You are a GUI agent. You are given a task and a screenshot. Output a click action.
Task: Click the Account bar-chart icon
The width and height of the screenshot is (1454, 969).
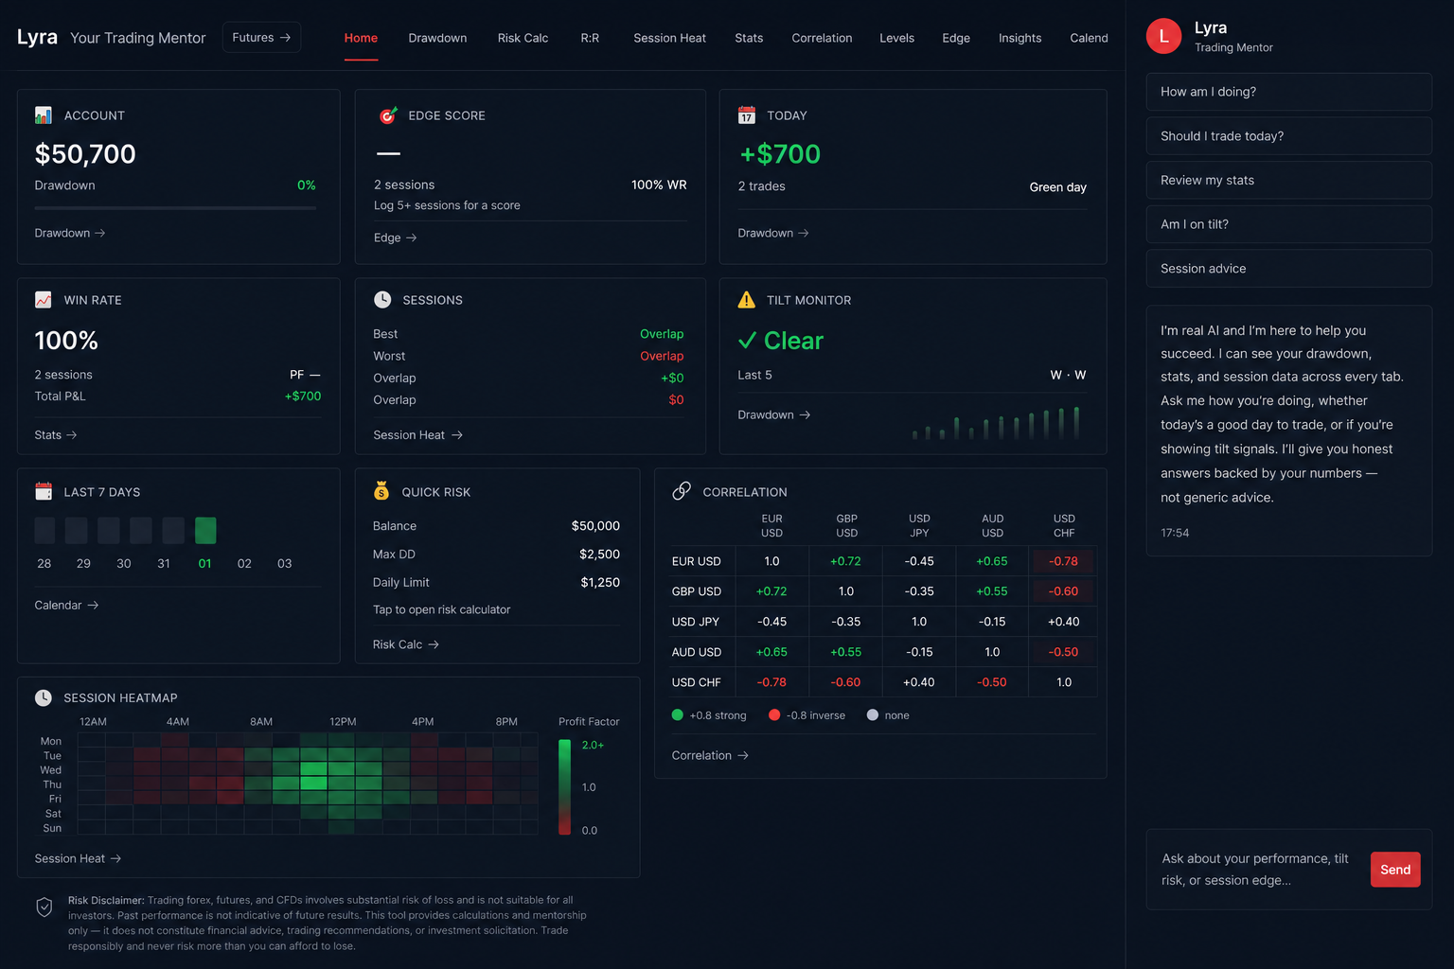tap(44, 115)
